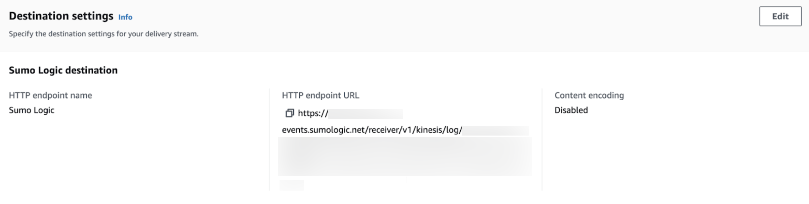
Task: Select the Sumo Logic destination section title
Action: click(x=62, y=70)
